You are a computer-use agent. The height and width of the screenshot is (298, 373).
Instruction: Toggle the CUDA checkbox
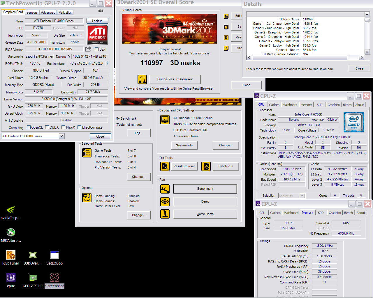click(x=47, y=127)
